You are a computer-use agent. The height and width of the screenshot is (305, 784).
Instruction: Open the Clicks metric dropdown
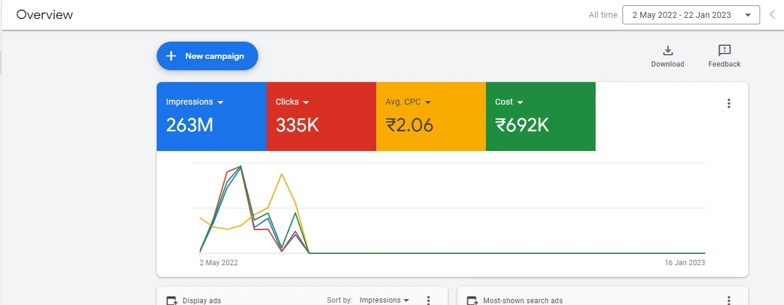pyautogui.click(x=306, y=102)
